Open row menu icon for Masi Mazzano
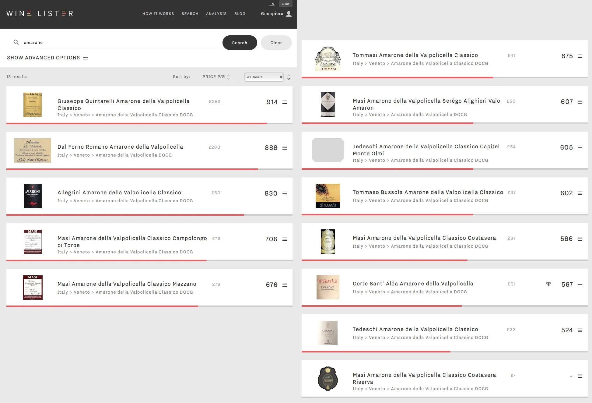This screenshot has width=592, height=403. (285, 285)
